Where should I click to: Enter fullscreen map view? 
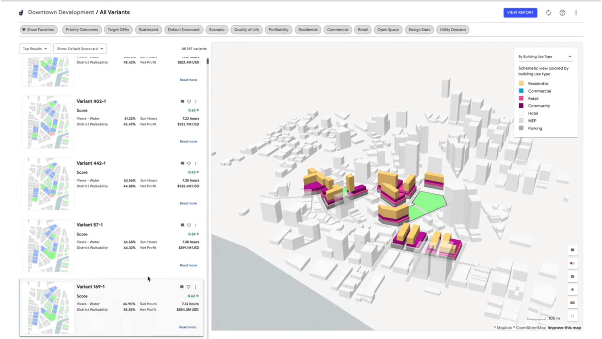point(572,316)
